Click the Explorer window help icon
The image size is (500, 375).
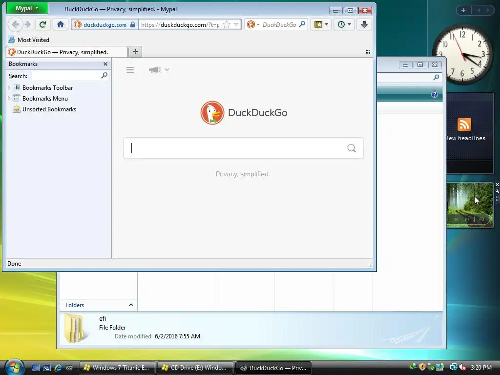tap(434, 94)
